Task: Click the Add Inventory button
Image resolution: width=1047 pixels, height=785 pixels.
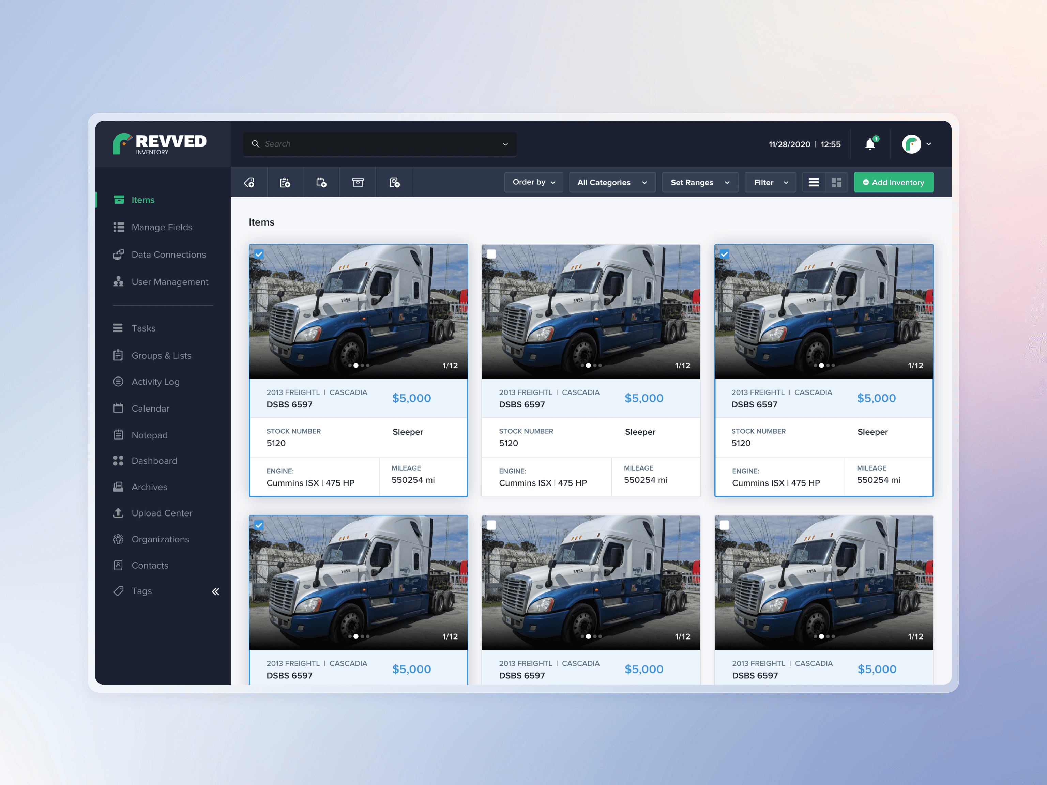Action: [893, 182]
